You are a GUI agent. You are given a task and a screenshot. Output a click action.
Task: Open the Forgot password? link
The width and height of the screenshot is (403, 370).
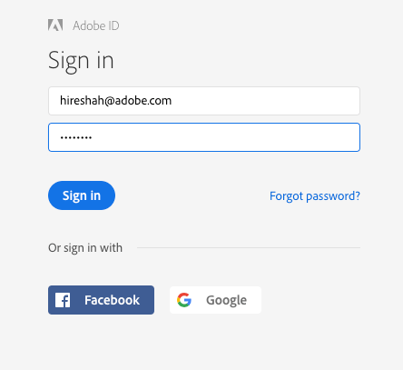(315, 196)
